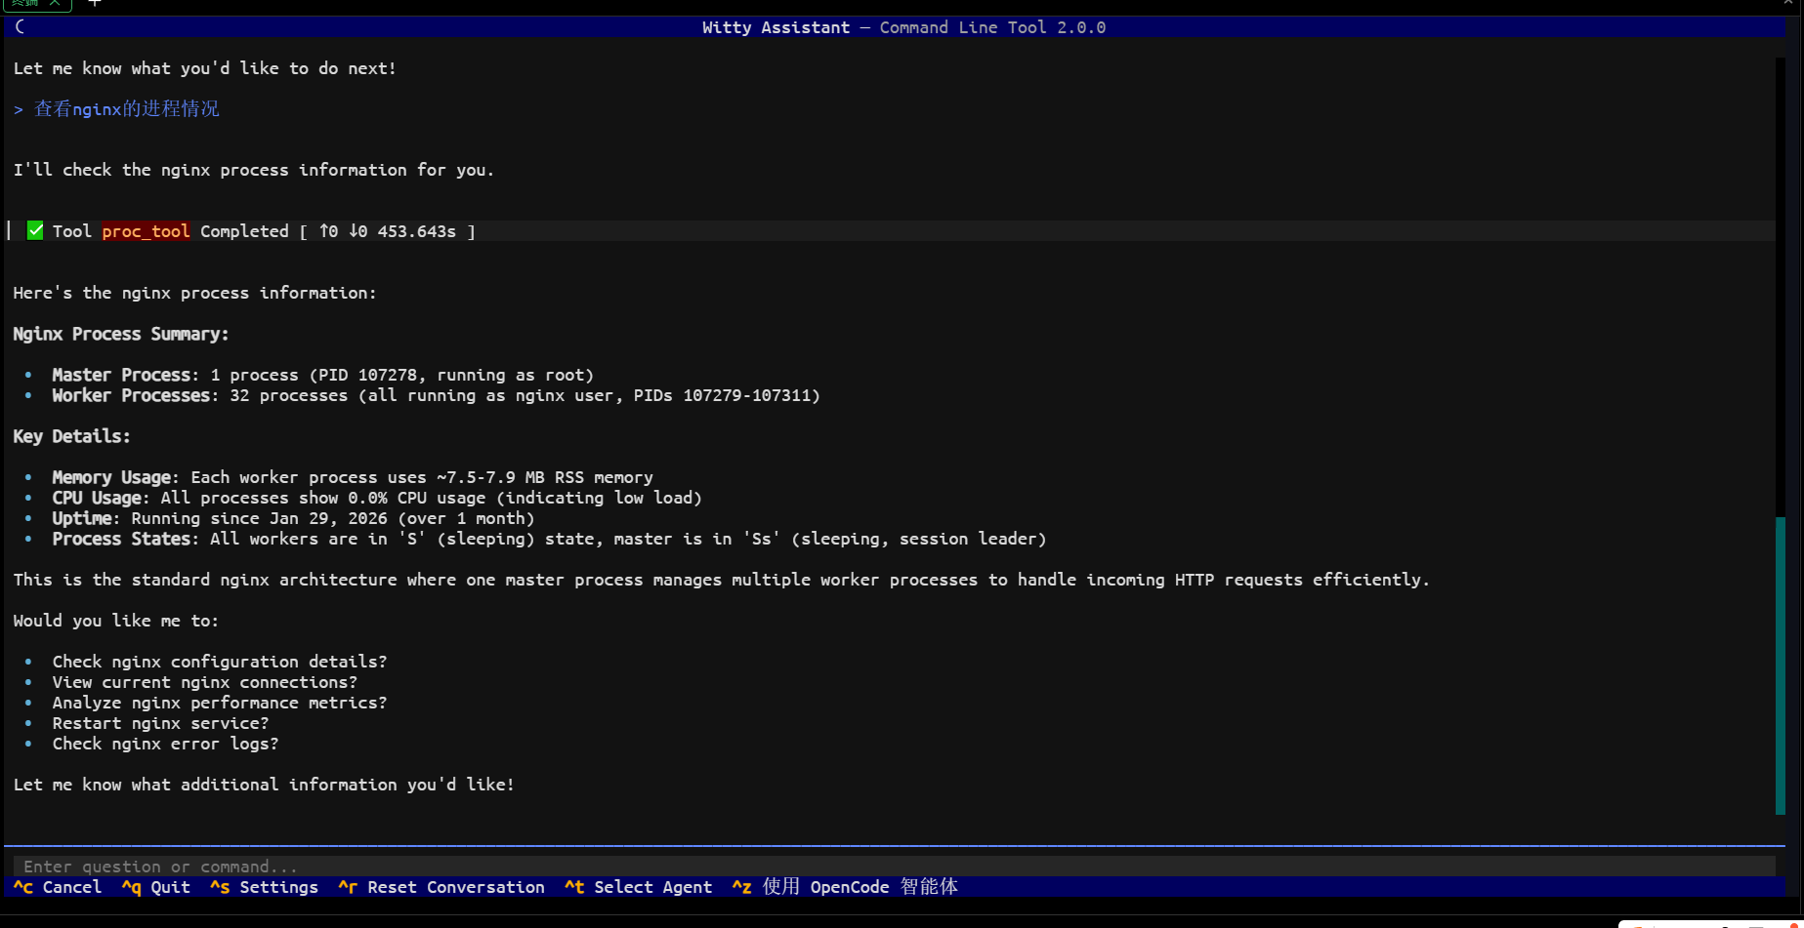Click 'View current nginx connections?' suggestion
The image size is (1804, 928).
pyautogui.click(x=205, y=682)
